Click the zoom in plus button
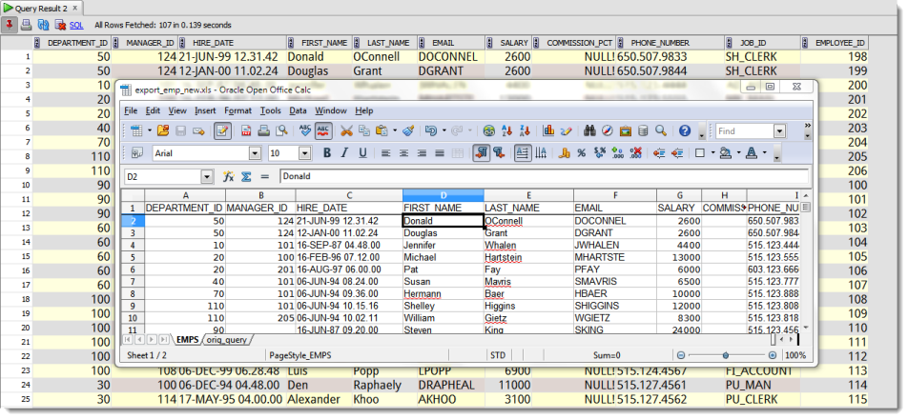908x419 pixels. click(x=773, y=355)
